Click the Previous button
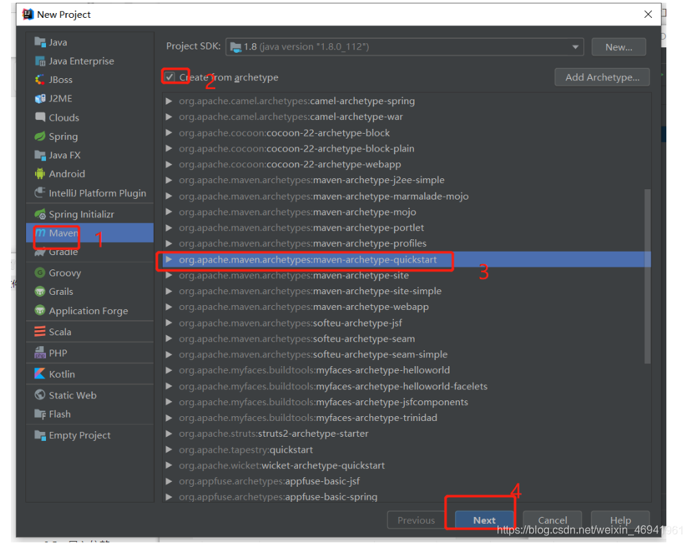The height and width of the screenshot is (543, 689). tap(416, 520)
